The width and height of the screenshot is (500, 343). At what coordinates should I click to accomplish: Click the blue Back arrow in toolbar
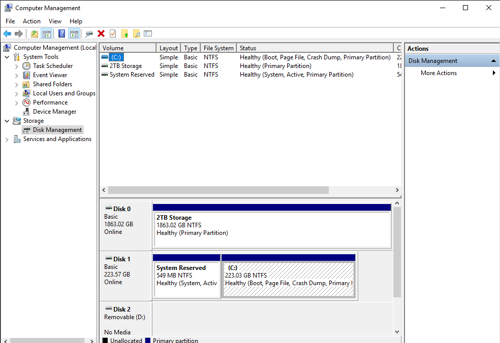[x=7, y=33]
